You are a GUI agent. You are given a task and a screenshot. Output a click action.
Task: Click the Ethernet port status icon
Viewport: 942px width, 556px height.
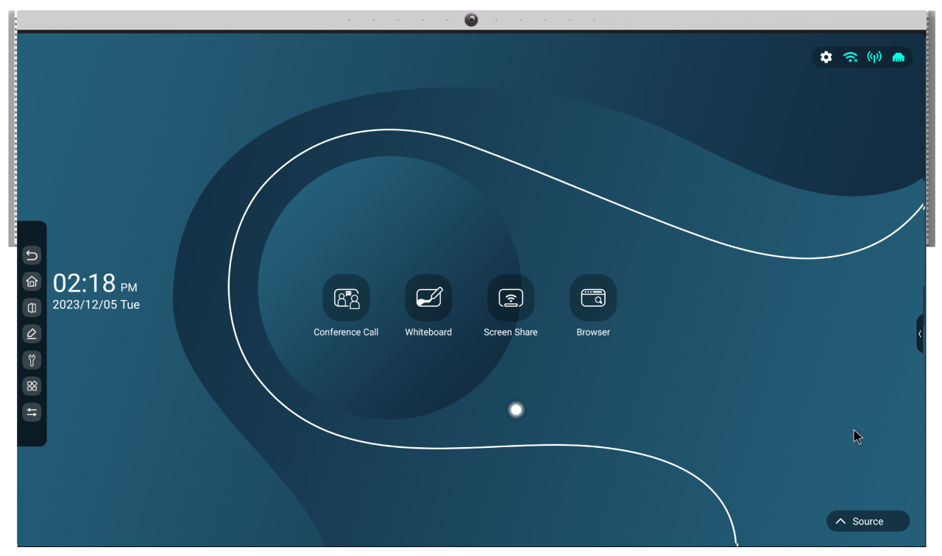point(898,57)
